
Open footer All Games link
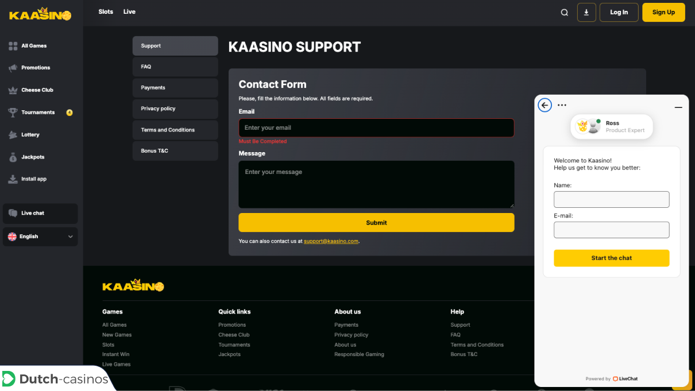[x=114, y=325]
